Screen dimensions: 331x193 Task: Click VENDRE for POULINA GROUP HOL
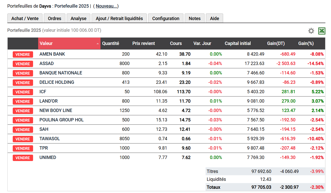[23, 120]
